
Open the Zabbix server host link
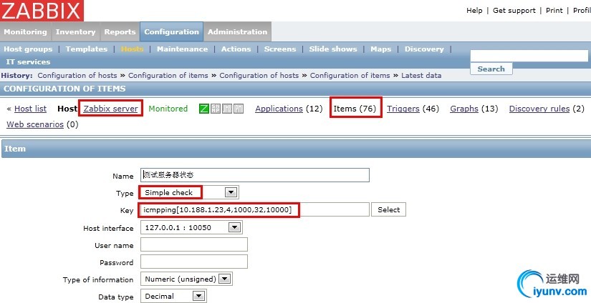coord(110,109)
